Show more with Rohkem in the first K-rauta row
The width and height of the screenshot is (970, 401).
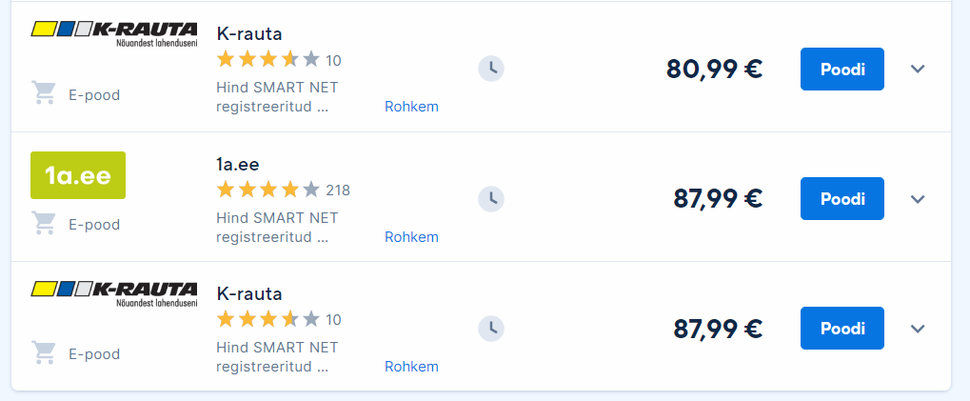[x=411, y=107]
